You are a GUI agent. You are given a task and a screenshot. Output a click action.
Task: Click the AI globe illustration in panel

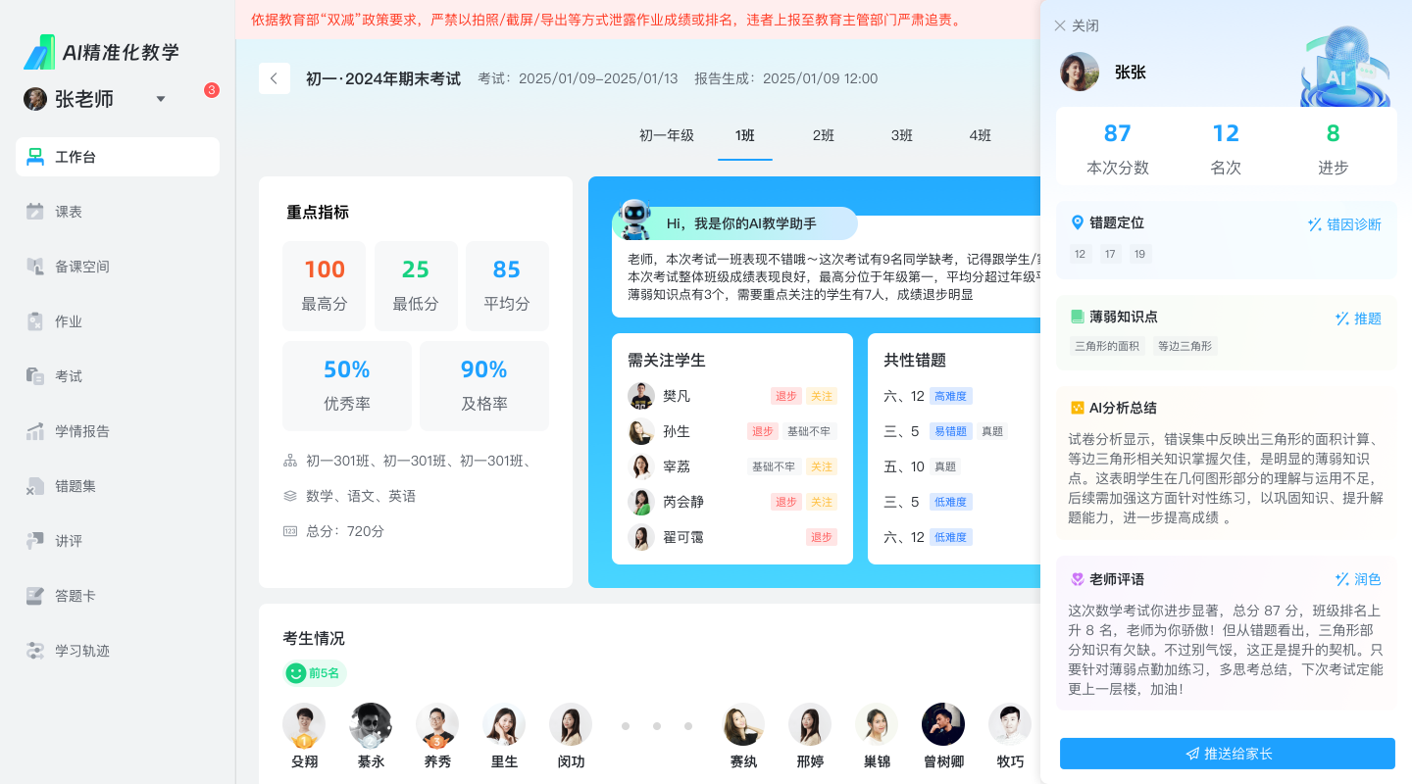pos(1345,67)
